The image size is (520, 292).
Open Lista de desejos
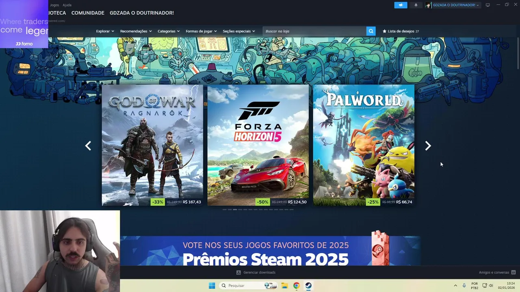[401, 31]
